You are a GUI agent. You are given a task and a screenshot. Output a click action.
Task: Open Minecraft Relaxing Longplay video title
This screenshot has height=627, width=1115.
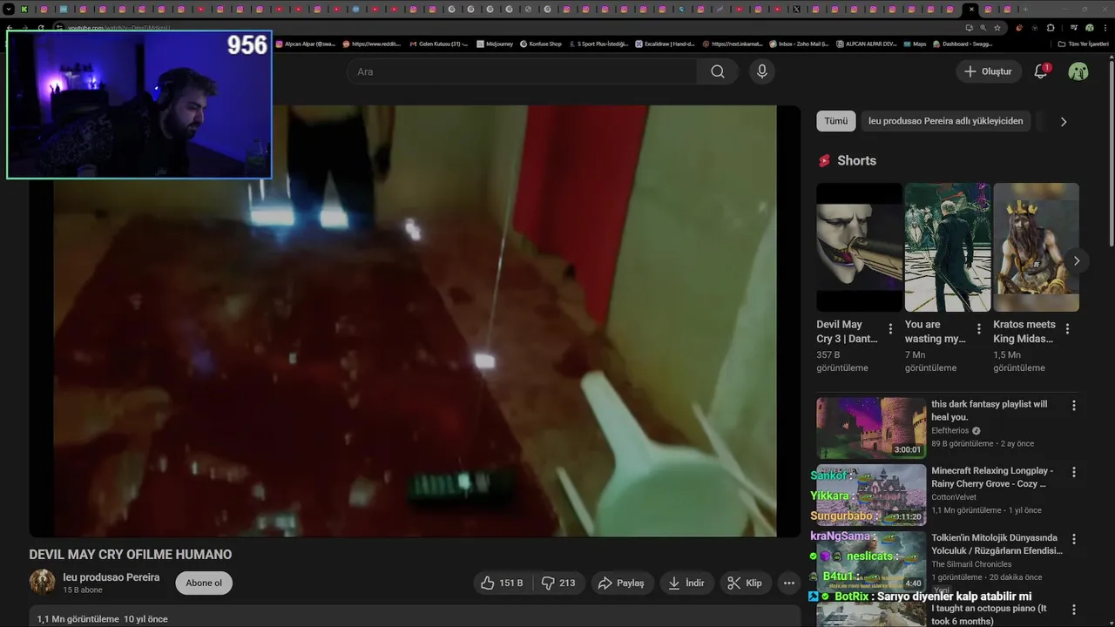[x=992, y=477]
